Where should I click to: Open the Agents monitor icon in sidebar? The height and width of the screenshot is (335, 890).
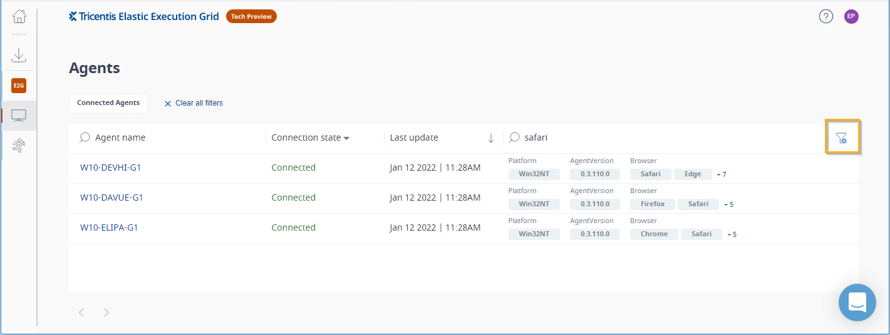tap(19, 116)
